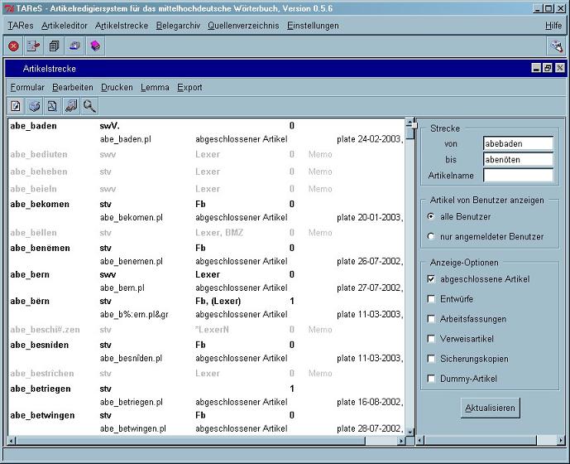Image resolution: width=570 pixels, height=464 pixels.
Task: Click Memo in the abe_beheben row
Action: coord(320,172)
